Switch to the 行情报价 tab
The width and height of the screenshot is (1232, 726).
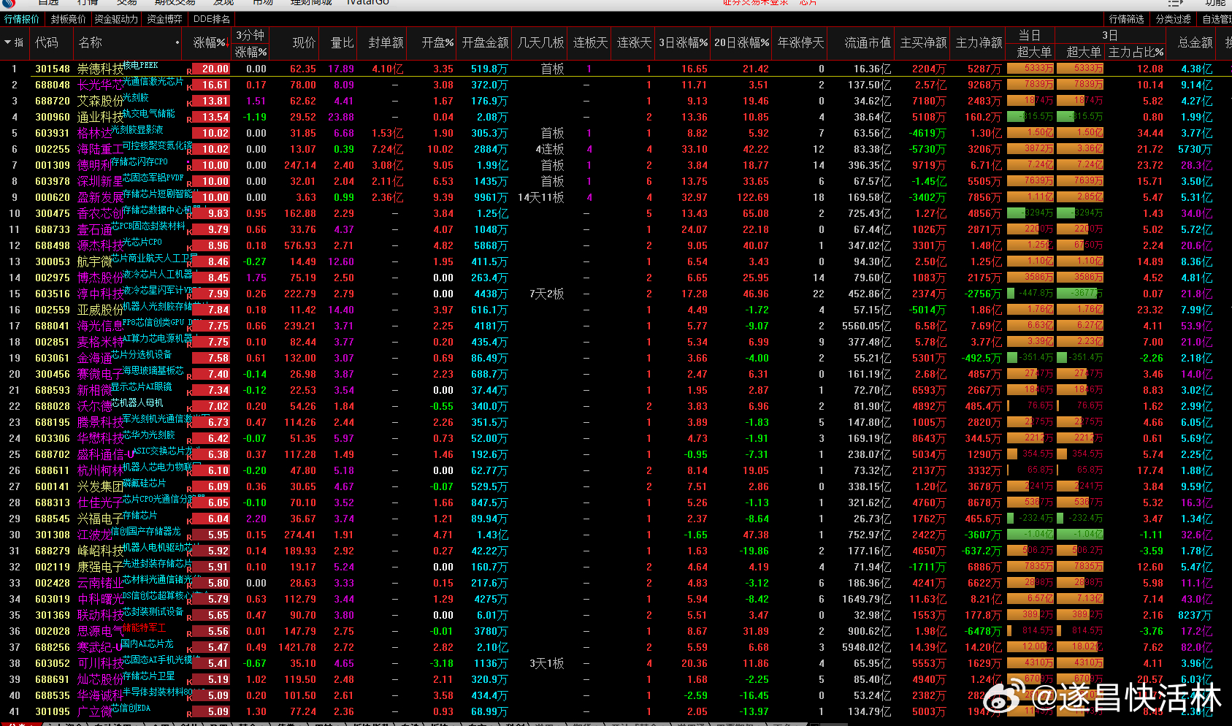(22, 19)
